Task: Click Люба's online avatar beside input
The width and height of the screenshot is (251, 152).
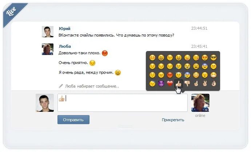Action: click(x=200, y=103)
